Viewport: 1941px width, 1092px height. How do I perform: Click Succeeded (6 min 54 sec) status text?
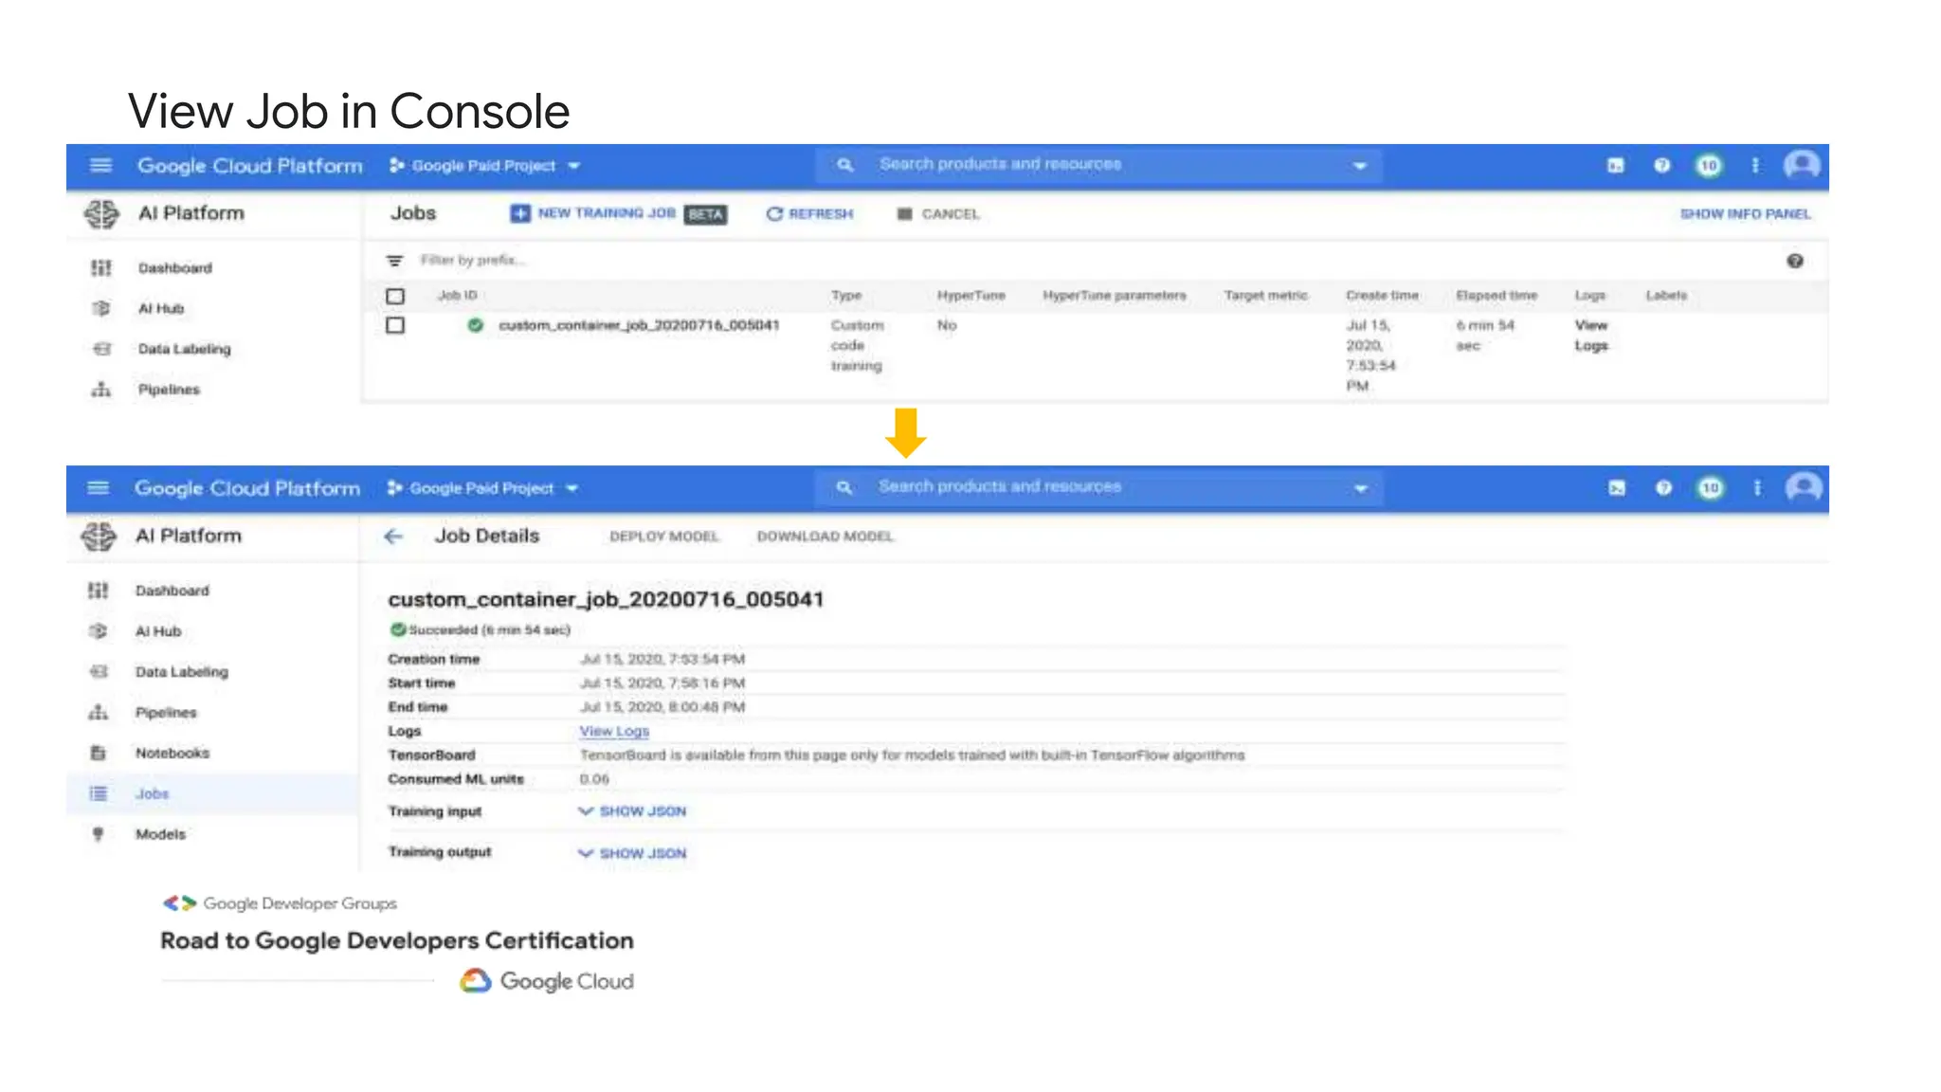coord(490,630)
